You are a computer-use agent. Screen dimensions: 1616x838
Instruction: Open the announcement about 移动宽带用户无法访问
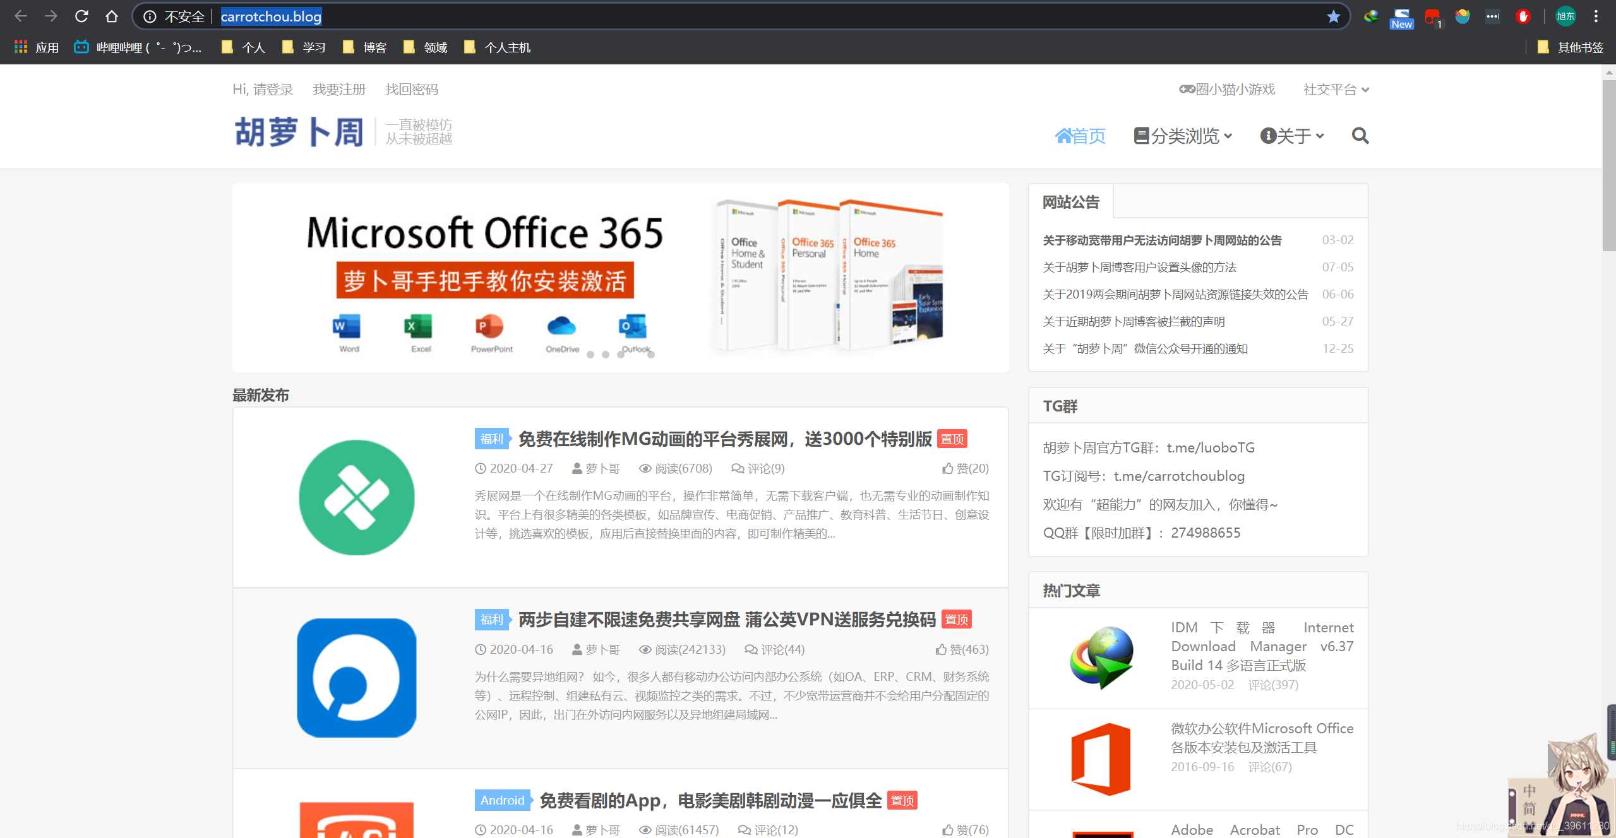point(1162,240)
